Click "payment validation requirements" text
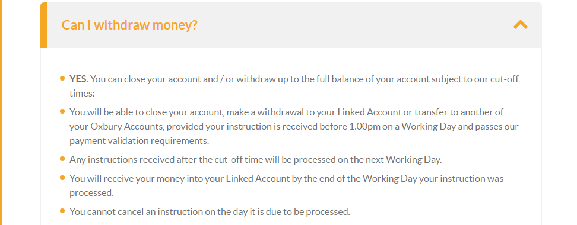Viewport: 577px width, 225px height. tap(139, 140)
